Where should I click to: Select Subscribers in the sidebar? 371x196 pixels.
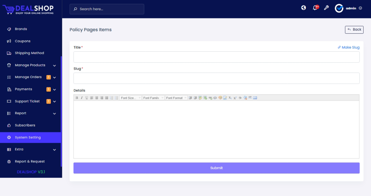coord(25,125)
